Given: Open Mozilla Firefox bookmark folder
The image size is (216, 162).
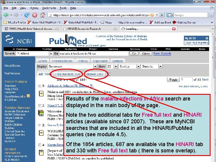Looking at the screenshot, I should click(x=15, y=22).
